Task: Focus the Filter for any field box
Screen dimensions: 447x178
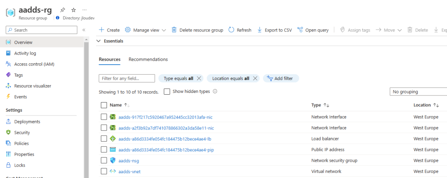Action: tap(127, 79)
